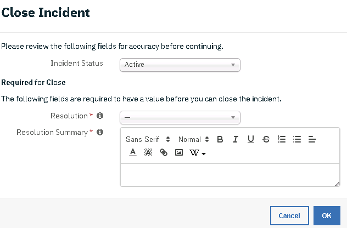Open the Normal text size selector
Screen dimensions: 347x228
pos(193,139)
